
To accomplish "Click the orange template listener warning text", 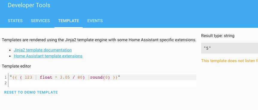I will (x=230, y=61).
